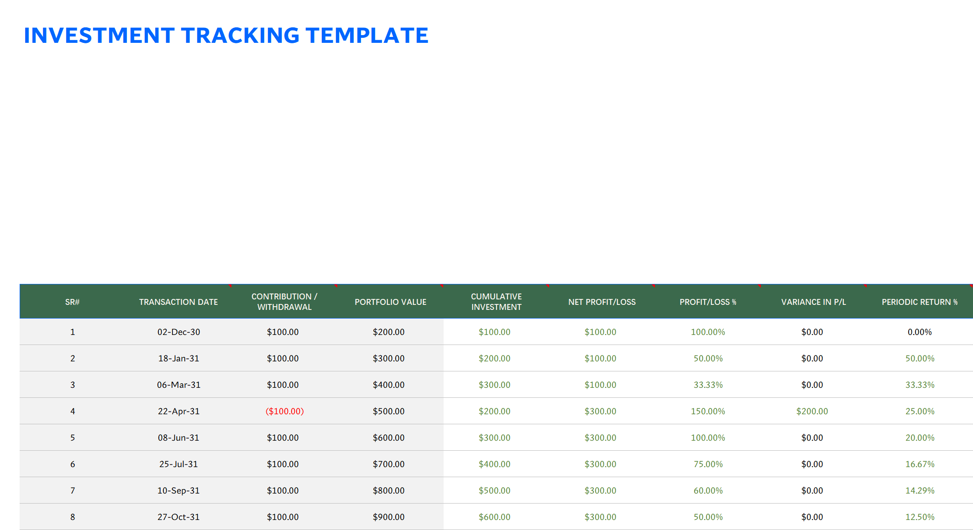The width and height of the screenshot is (973, 530).
Task: Select the cumulative investment $600.00 cell
Action: point(496,517)
